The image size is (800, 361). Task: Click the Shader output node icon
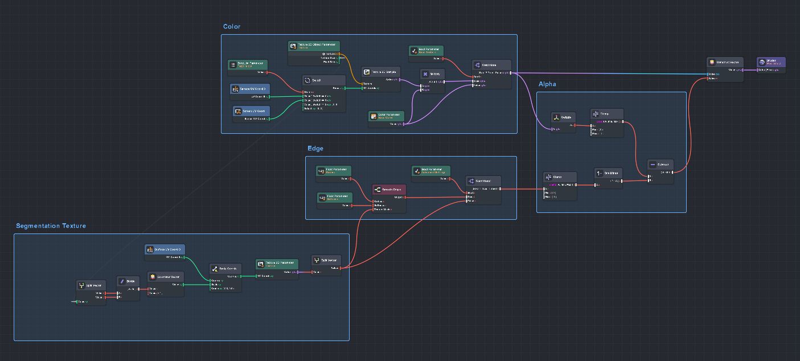pyautogui.click(x=762, y=62)
